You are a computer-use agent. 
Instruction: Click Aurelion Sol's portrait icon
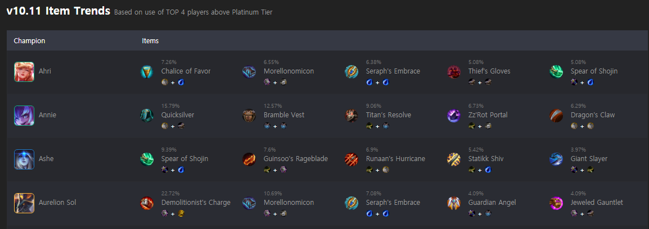[24, 203]
